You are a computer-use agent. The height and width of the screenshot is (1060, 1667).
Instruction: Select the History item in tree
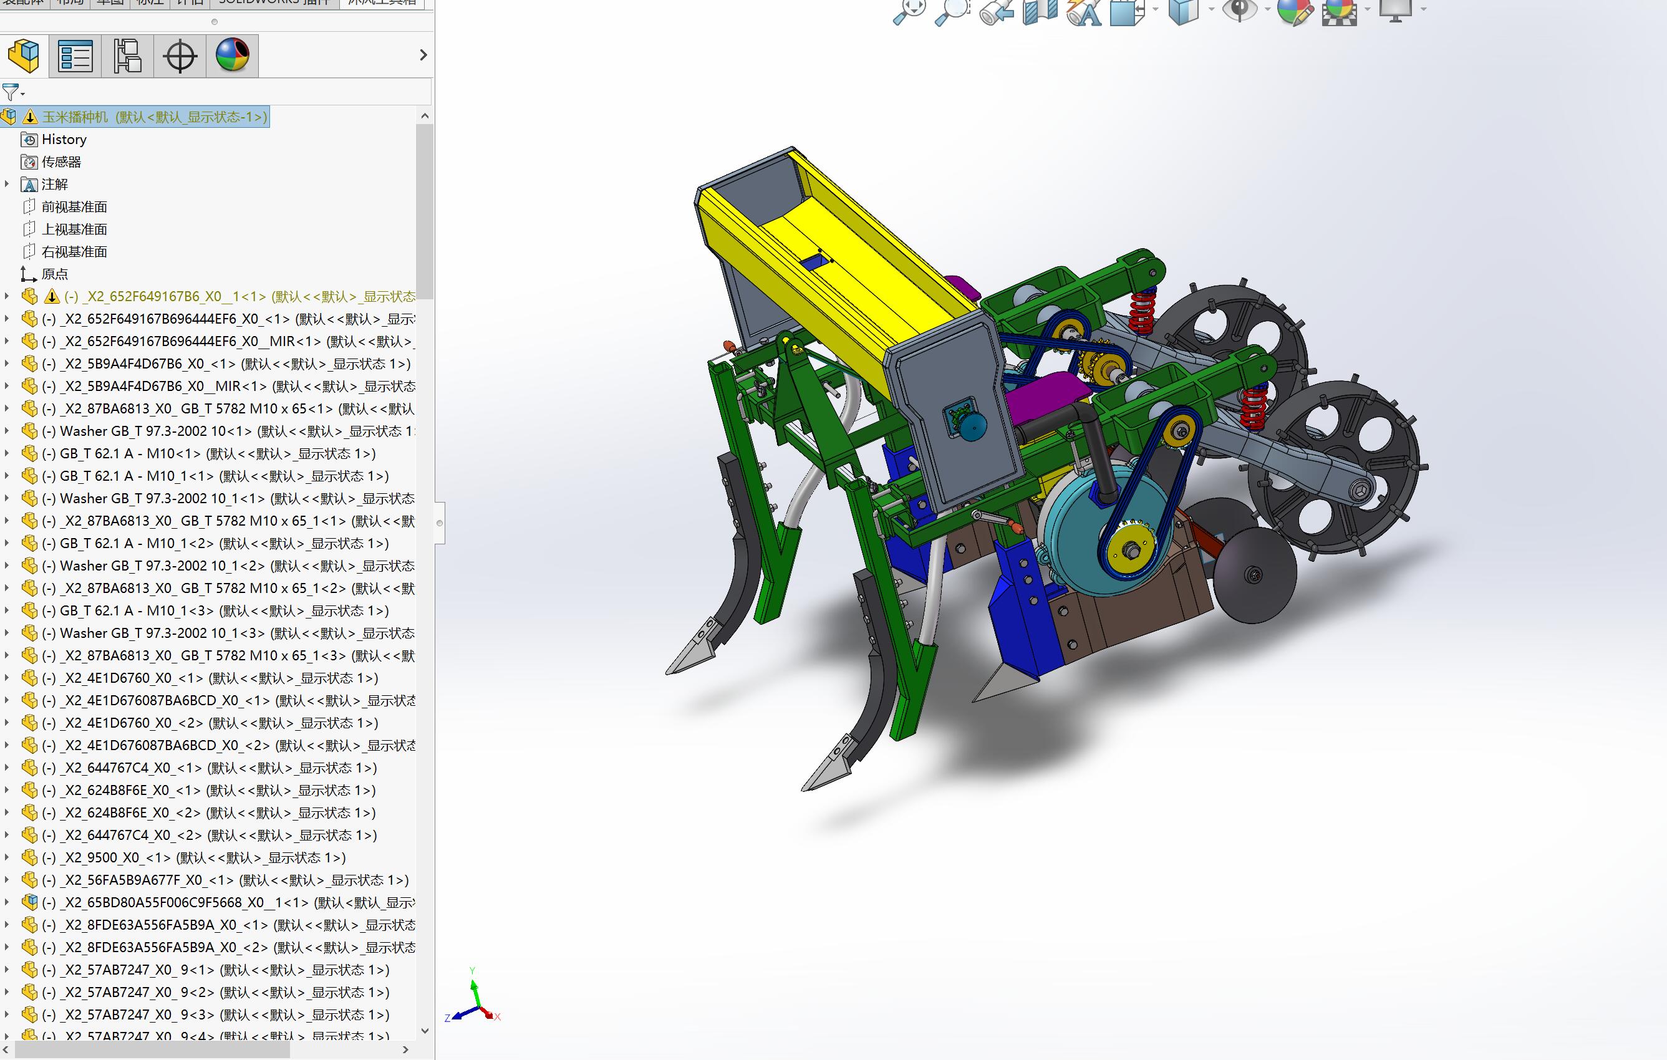64,140
